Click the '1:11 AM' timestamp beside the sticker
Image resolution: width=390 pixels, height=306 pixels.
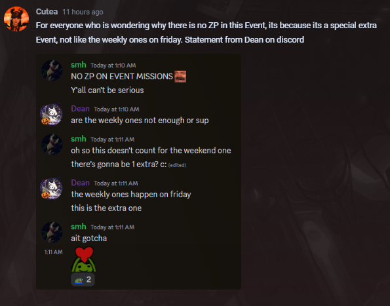(x=54, y=252)
